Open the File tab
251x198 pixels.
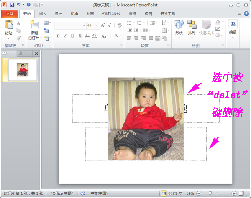pos(10,14)
